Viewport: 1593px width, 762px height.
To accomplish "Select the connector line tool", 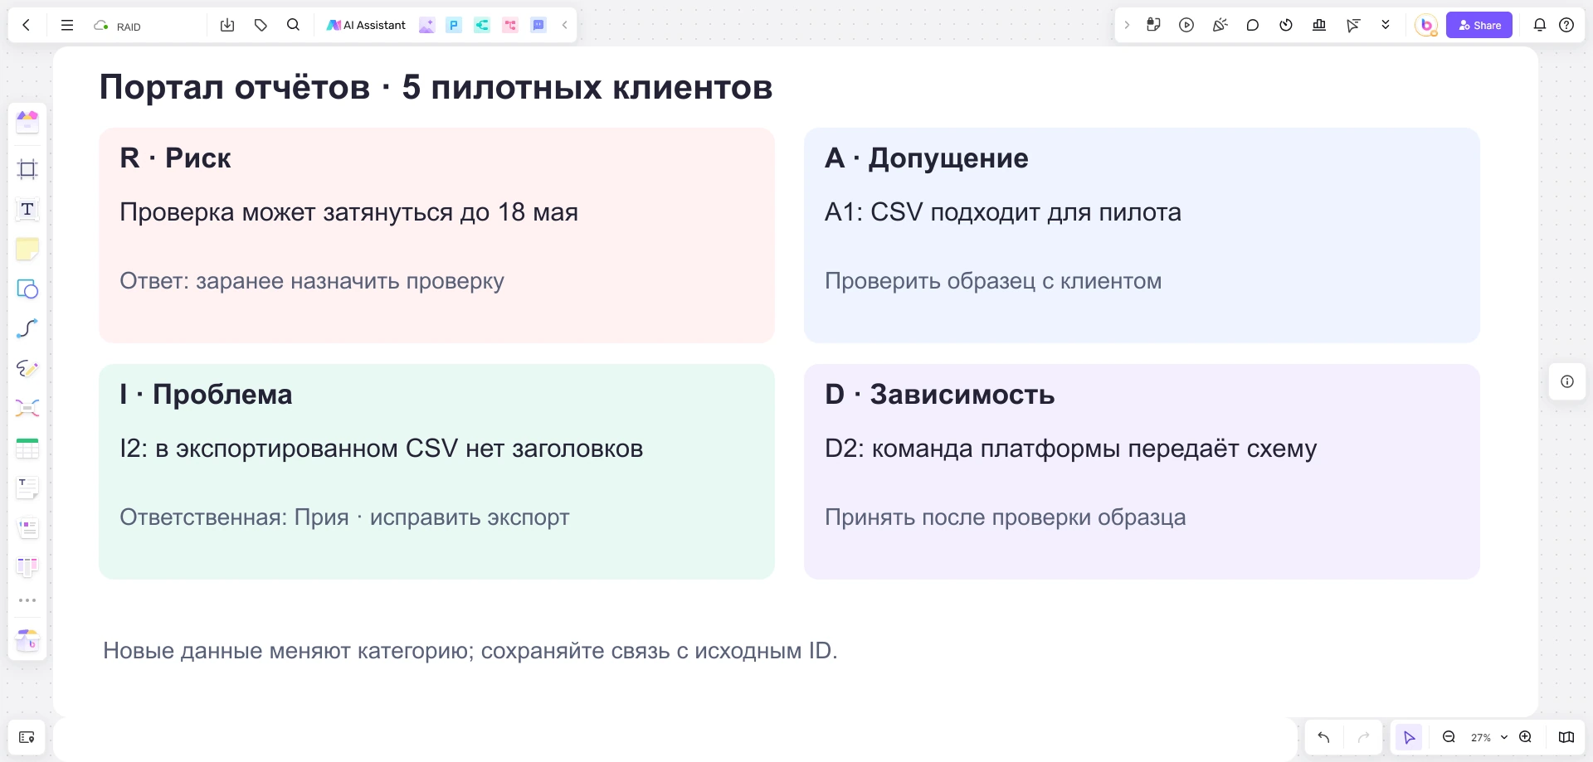I will [27, 328].
